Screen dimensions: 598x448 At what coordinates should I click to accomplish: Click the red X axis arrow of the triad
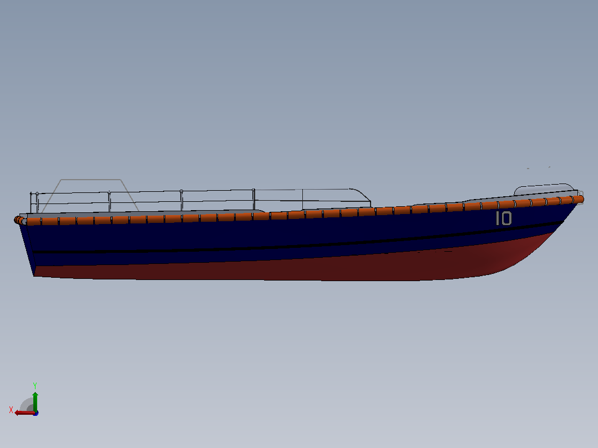tap(24, 413)
